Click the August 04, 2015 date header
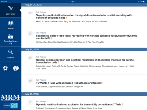 coord(84,5)
